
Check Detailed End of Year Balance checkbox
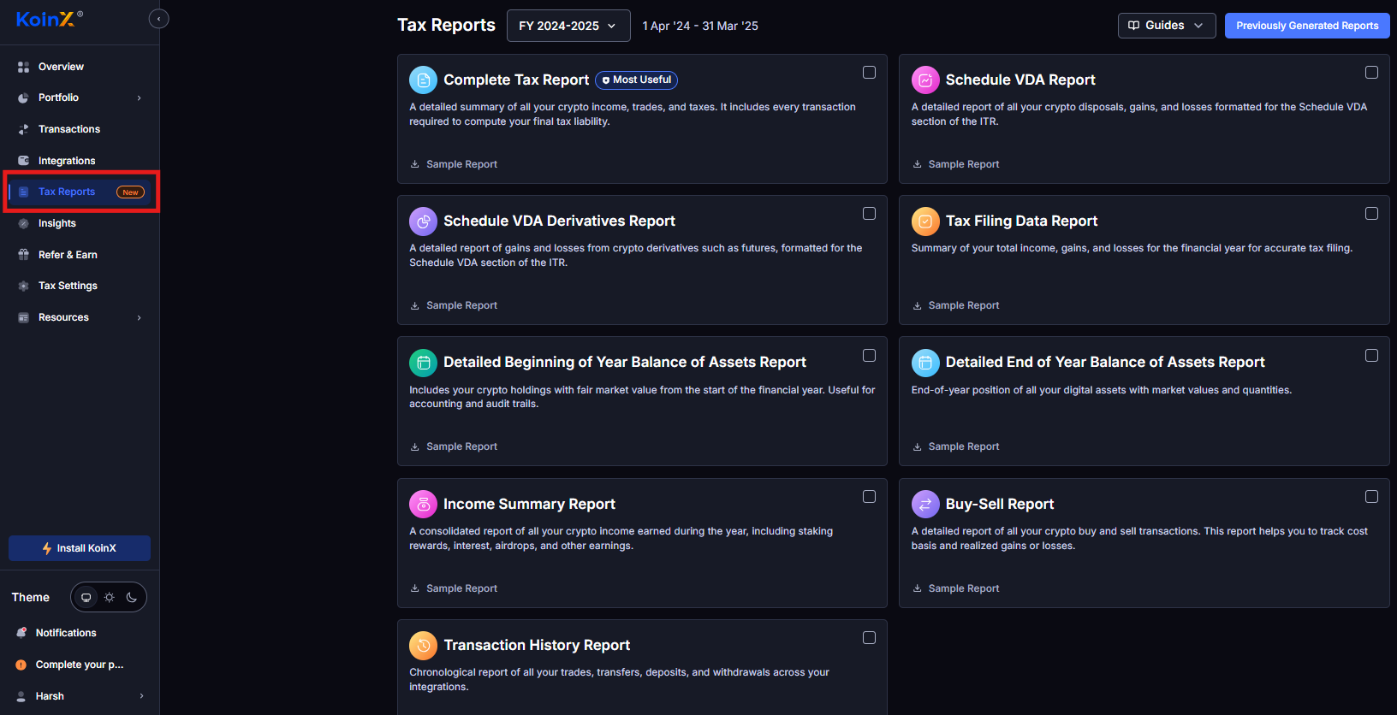1371,355
